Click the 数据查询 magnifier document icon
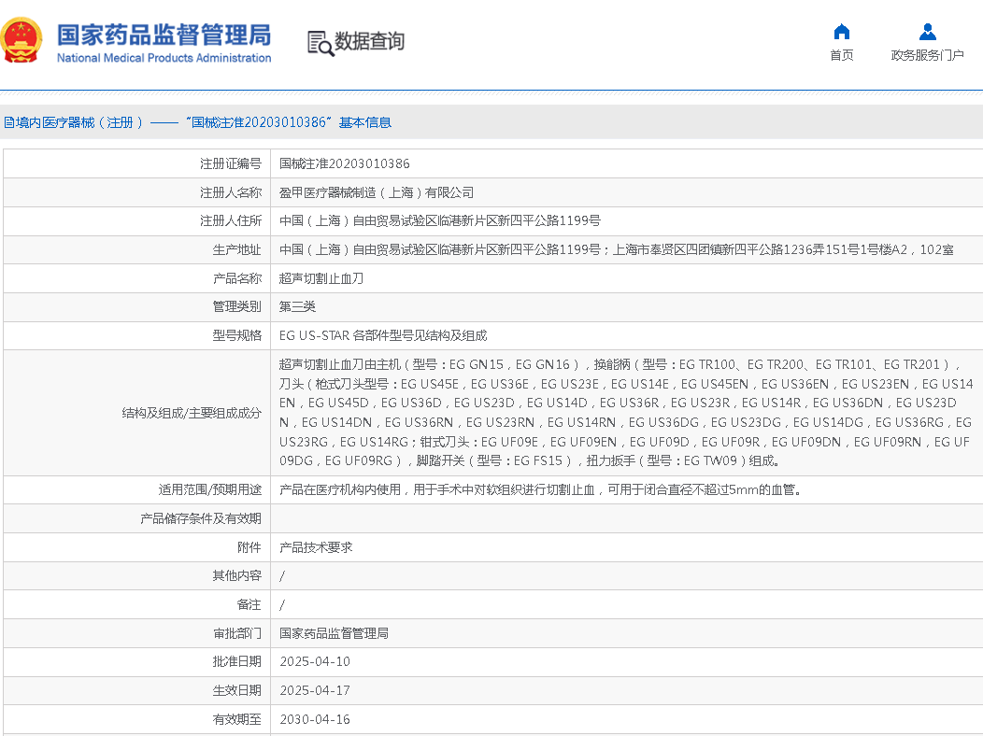This screenshot has width=983, height=736. pyautogui.click(x=320, y=42)
